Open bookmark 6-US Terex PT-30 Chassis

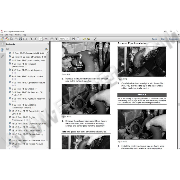(x=25, y=89)
